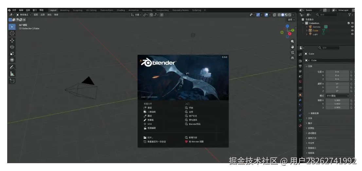
Task: Switch perspective/orthographic grid icon
Action: click(x=292, y=58)
